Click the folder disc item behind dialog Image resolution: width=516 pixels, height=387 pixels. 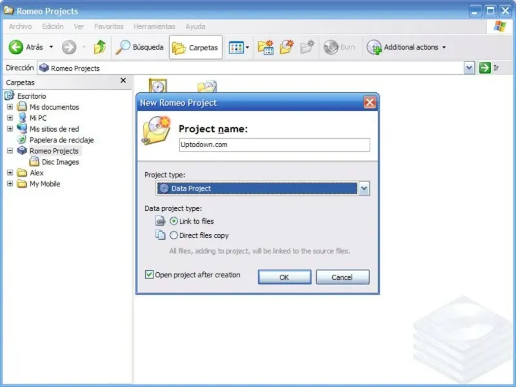point(207,86)
